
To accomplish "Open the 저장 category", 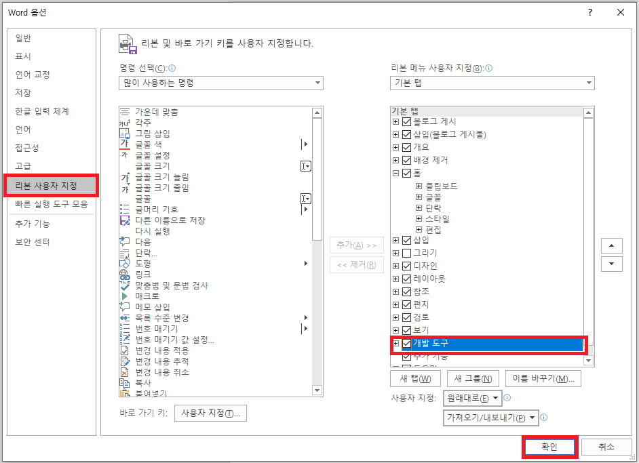I will click(x=52, y=93).
